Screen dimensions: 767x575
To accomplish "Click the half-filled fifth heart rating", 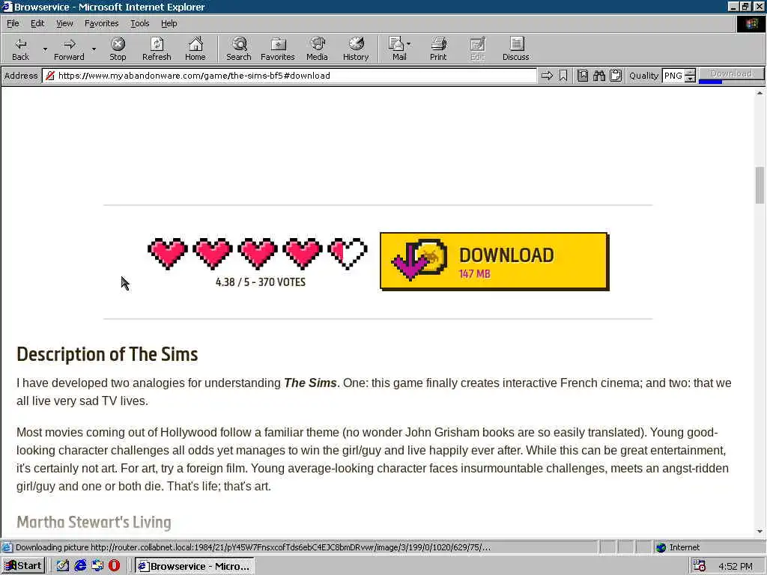I will click(x=348, y=253).
